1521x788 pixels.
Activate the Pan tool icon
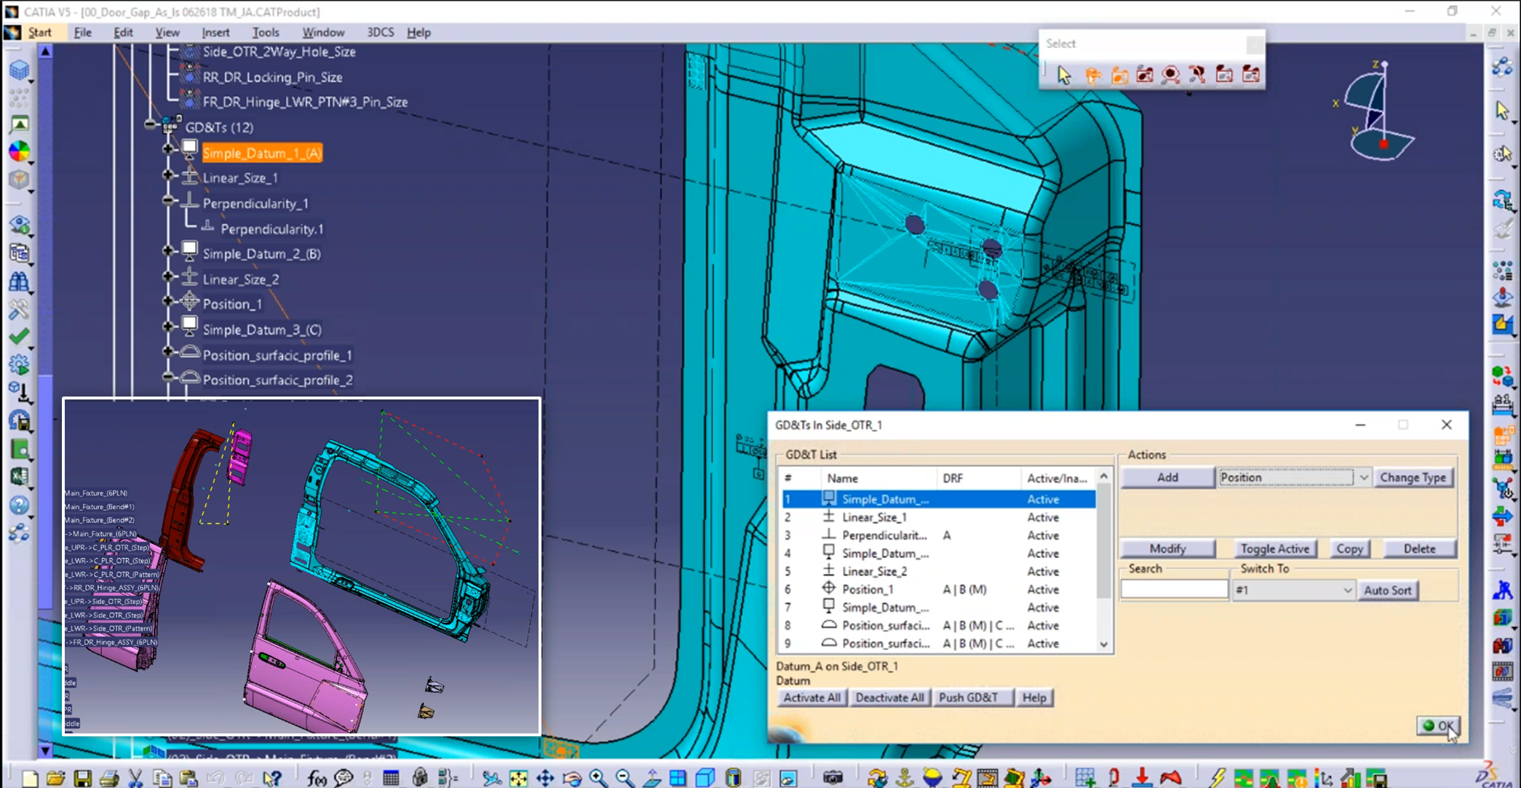[546, 777]
